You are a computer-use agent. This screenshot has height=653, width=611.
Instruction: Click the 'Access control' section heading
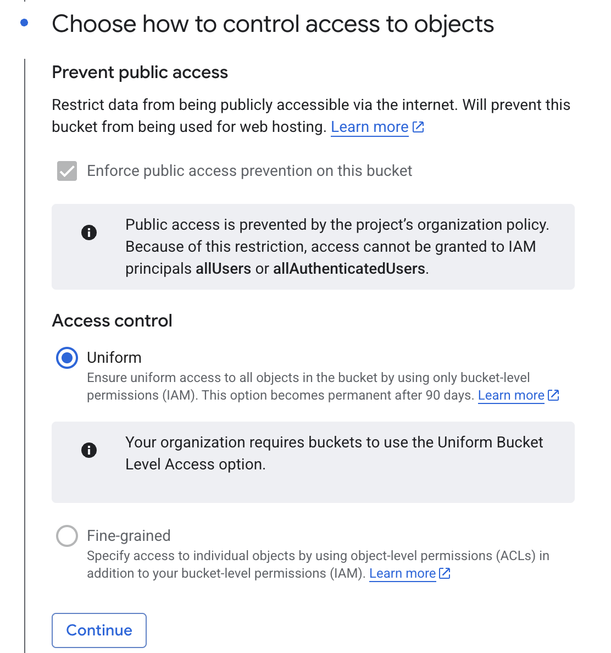pyautogui.click(x=112, y=320)
